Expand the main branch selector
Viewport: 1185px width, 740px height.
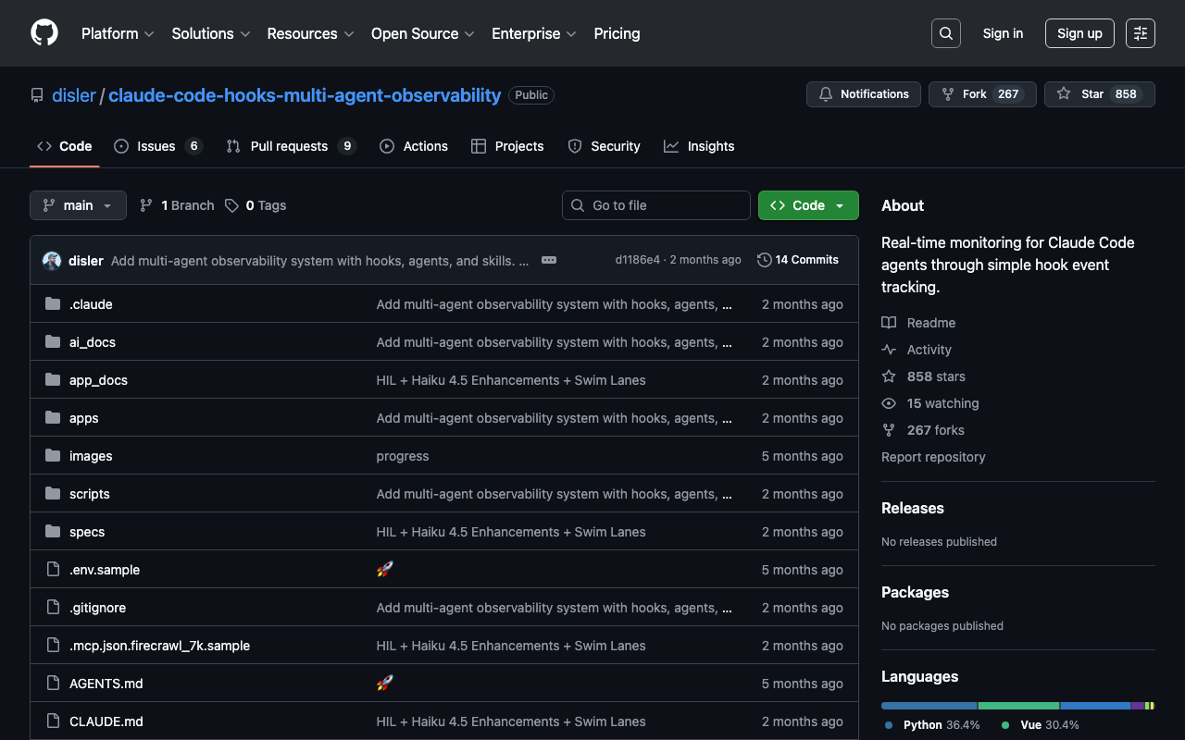pyautogui.click(x=78, y=205)
